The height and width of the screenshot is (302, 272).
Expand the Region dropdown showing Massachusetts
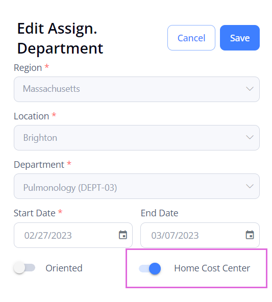tap(137, 89)
